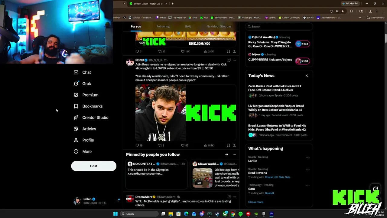Open Grok from the sidebar
This screenshot has width=387, height=218.
82,84
